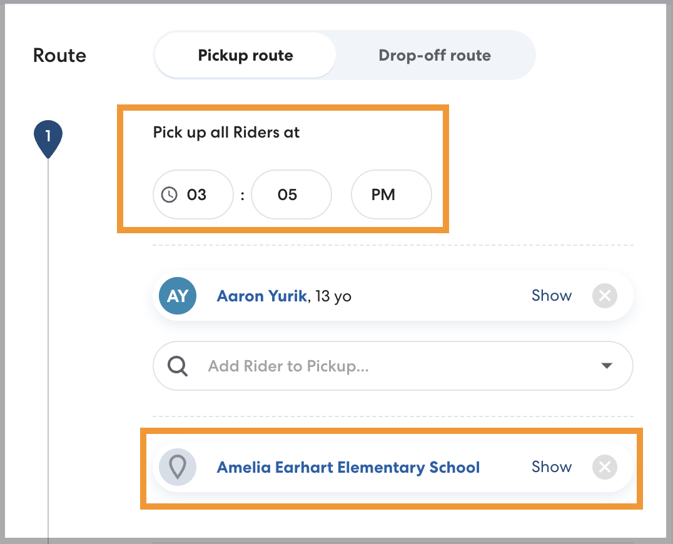This screenshot has width=673, height=544.
Task: Show Amelia Earhart Elementary School details
Action: (x=551, y=467)
